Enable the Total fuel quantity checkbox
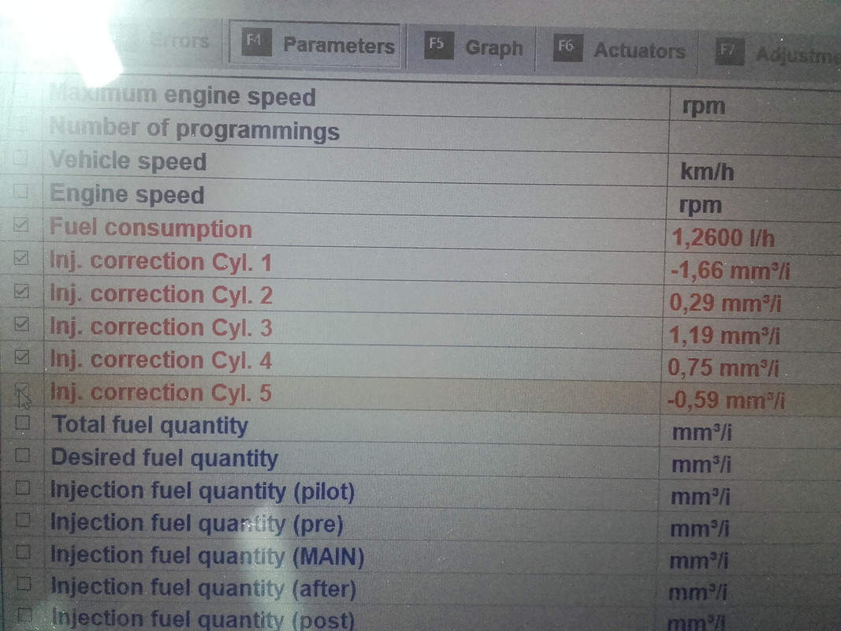 23,423
